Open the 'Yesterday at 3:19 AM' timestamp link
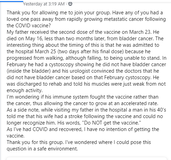Screen dimensions: 171x160 click(44, 4)
